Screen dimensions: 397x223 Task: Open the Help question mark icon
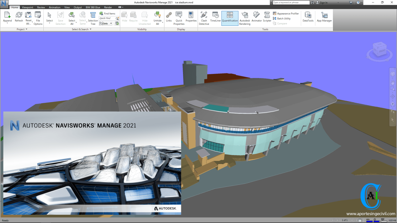(x=358, y=3)
